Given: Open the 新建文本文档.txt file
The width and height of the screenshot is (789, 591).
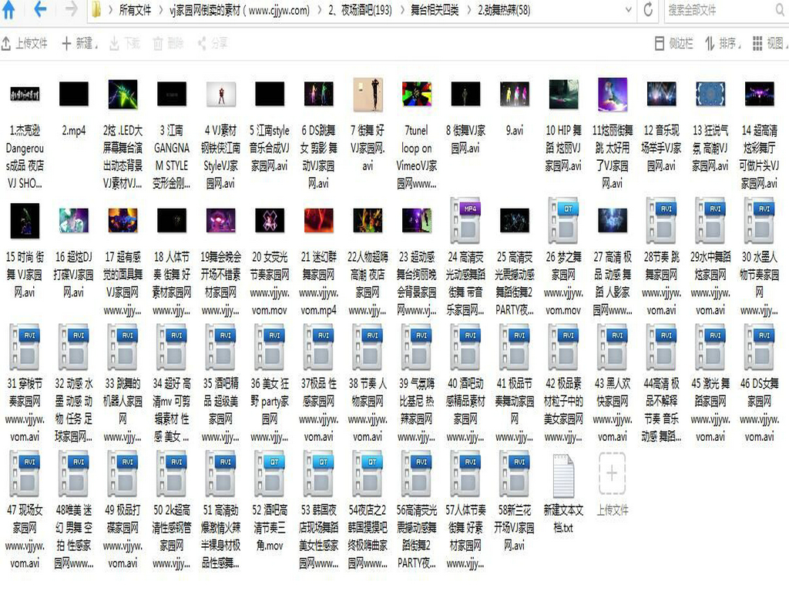Looking at the screenshot, I should tap(563, 477).
